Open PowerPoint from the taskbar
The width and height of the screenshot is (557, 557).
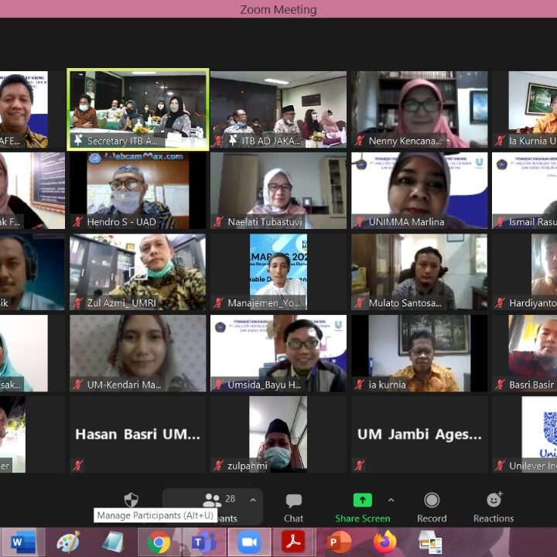(x=339, y=542)
